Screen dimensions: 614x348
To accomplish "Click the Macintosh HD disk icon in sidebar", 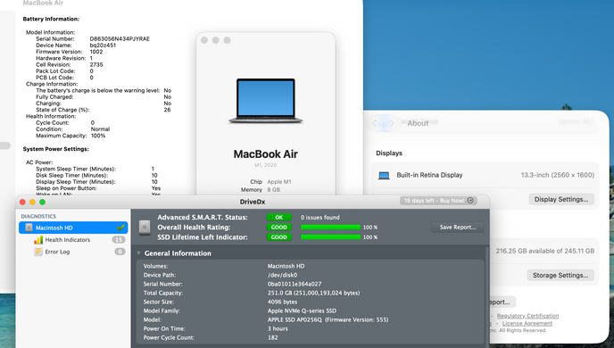I will [x=29, y=228].
